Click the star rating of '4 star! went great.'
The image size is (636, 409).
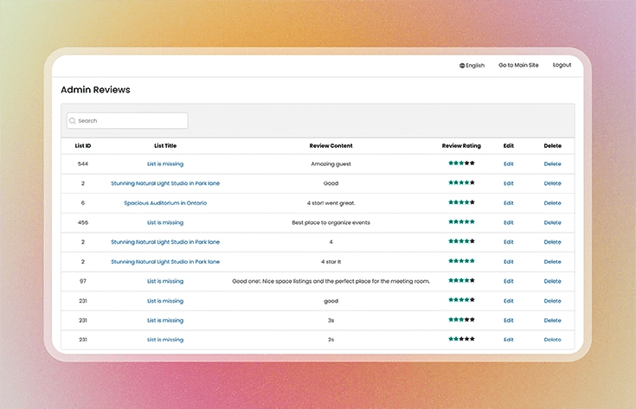point(461,201)
